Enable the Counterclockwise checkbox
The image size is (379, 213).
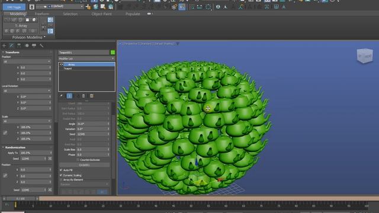[78, 160]
